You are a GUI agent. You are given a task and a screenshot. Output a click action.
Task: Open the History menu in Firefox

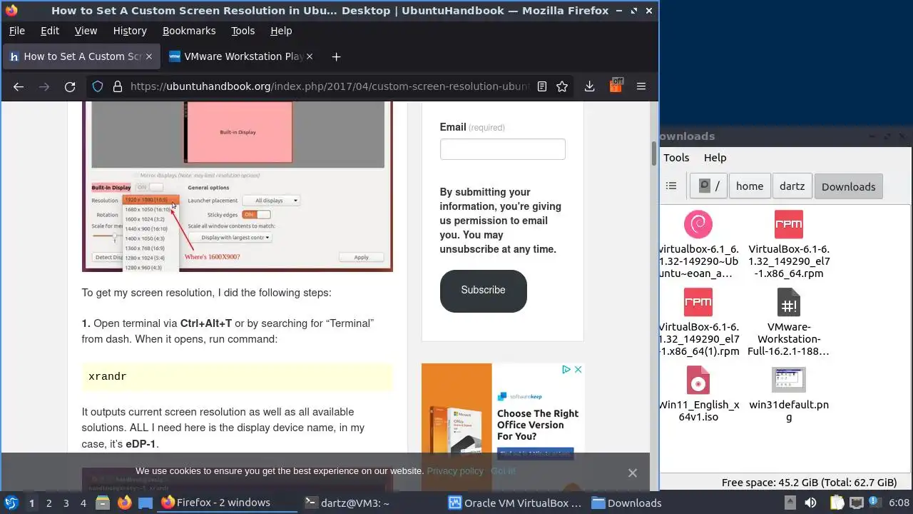(x=130, y=31)
